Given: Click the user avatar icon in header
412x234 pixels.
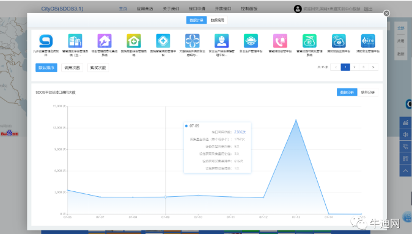Looking at the screenshot, I should click(298, 9).
